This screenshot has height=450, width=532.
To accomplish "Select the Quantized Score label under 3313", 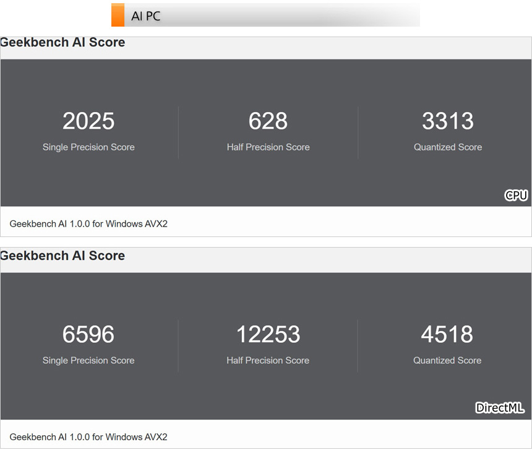I will 447,147.
